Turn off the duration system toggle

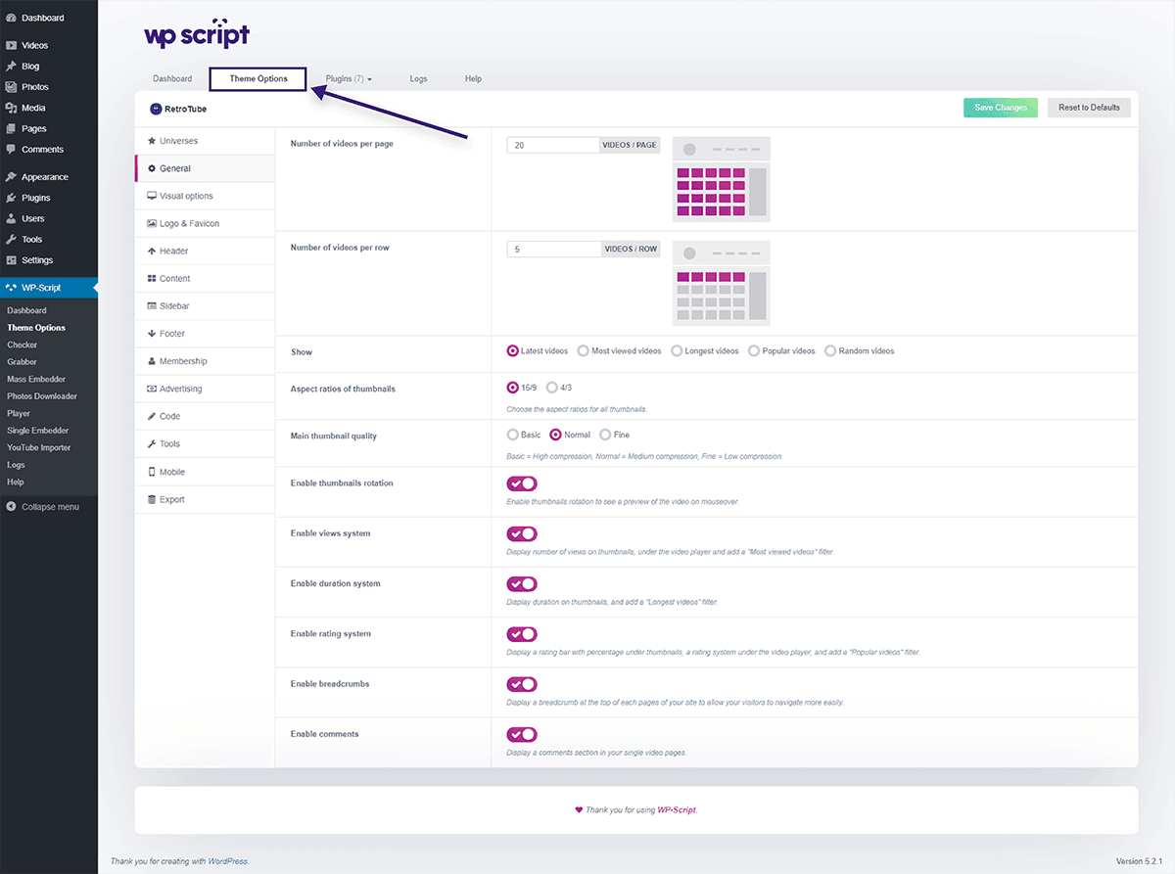522,584
